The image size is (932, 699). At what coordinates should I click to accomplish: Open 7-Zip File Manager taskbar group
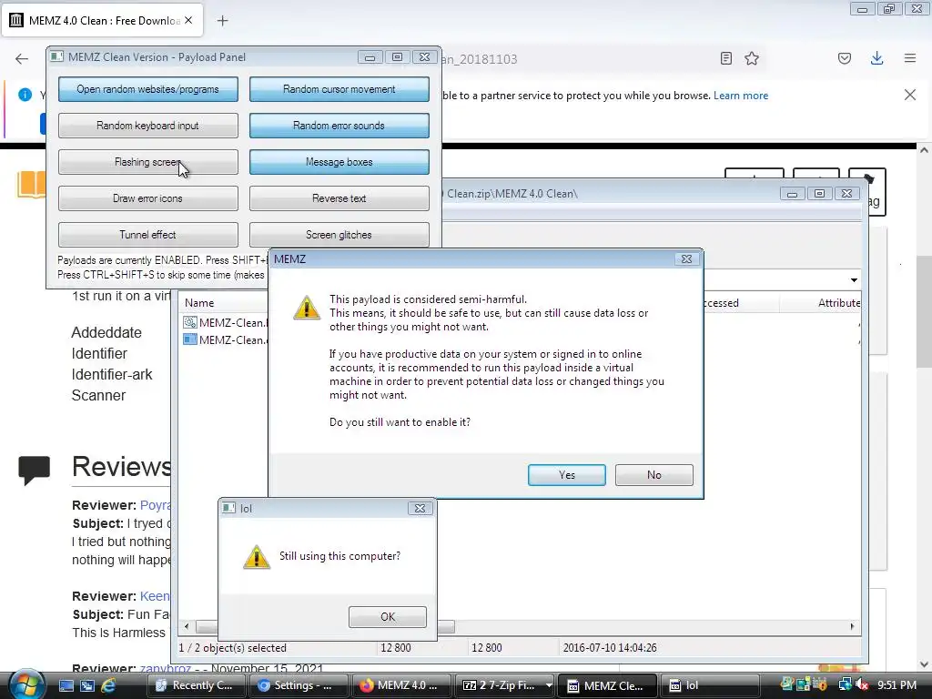pos(504,685)
